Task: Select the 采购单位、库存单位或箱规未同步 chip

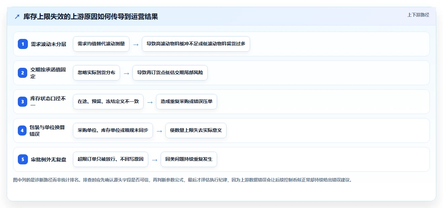Action: [x=113, y=131]
